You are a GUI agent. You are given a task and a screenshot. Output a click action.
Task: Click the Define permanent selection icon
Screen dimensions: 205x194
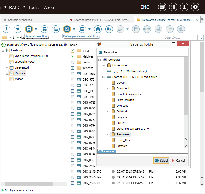67,29
